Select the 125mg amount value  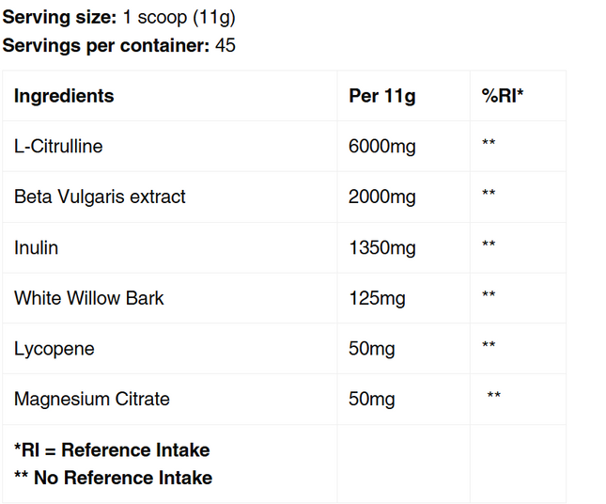377,298
